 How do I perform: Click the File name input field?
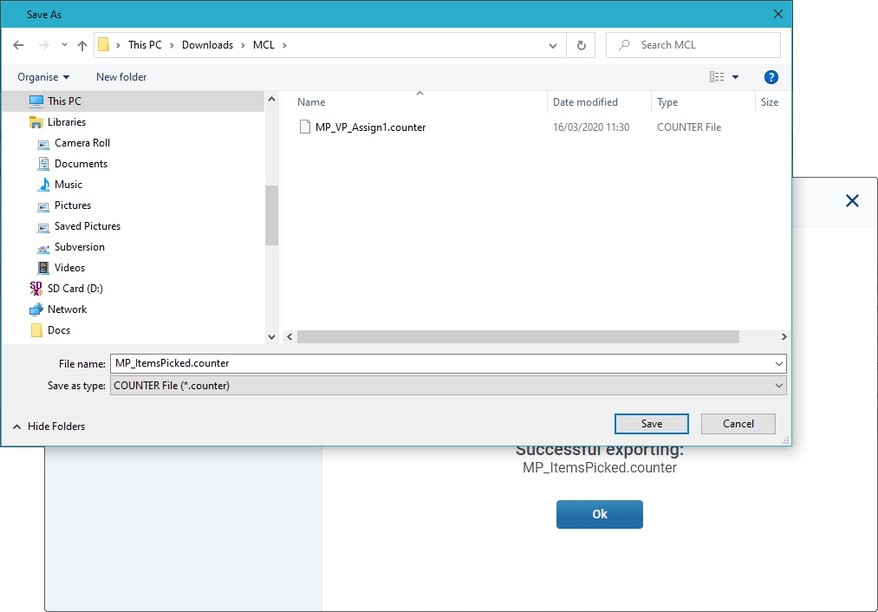point(441,363)
